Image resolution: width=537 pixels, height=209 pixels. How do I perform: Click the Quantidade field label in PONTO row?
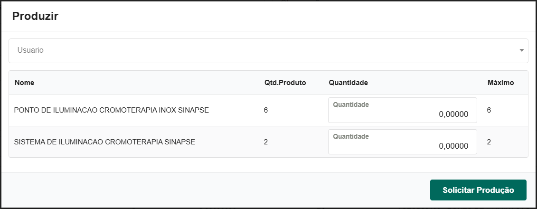pyautogui.click(x=351, y=104)
